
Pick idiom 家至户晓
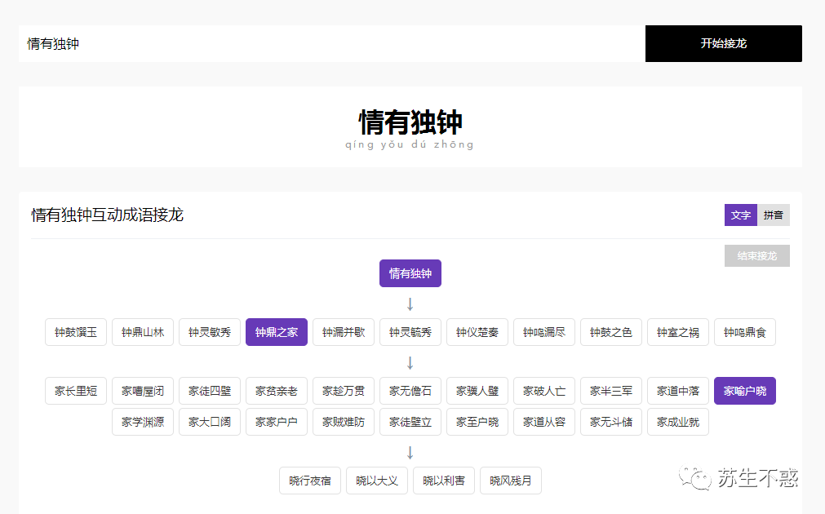(x=477, y=422)
